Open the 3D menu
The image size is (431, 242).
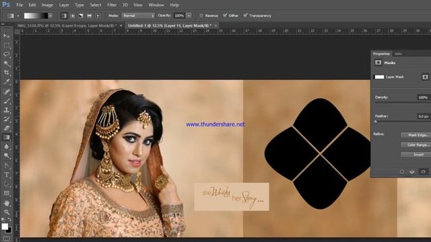(x=125, y=5)
